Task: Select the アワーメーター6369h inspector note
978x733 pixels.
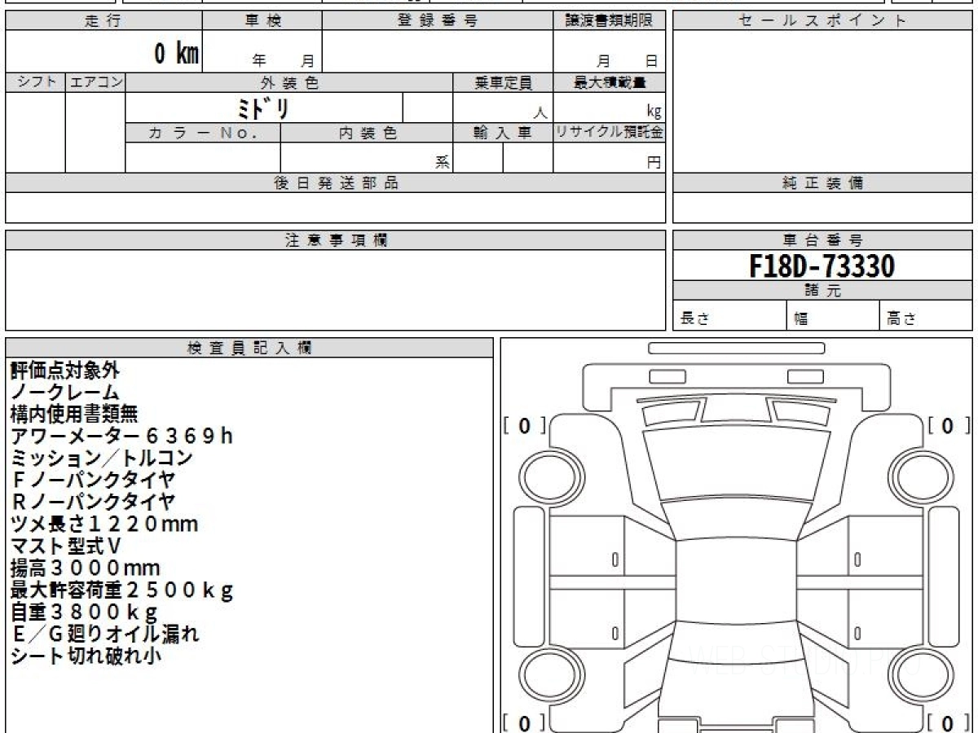Action: [x=122, y=437]
